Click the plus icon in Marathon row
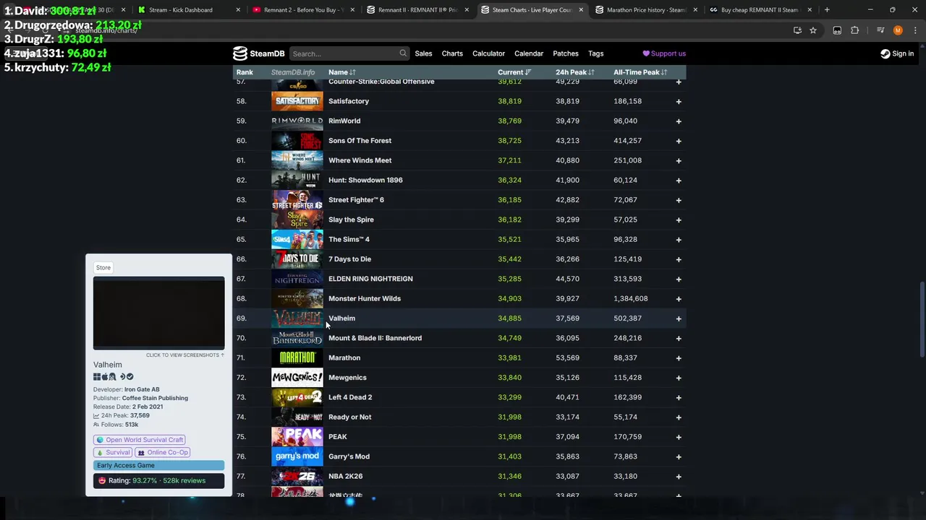The height and width of the screenshot is (520, 926). pyautogui.click(x=679, y=357)
